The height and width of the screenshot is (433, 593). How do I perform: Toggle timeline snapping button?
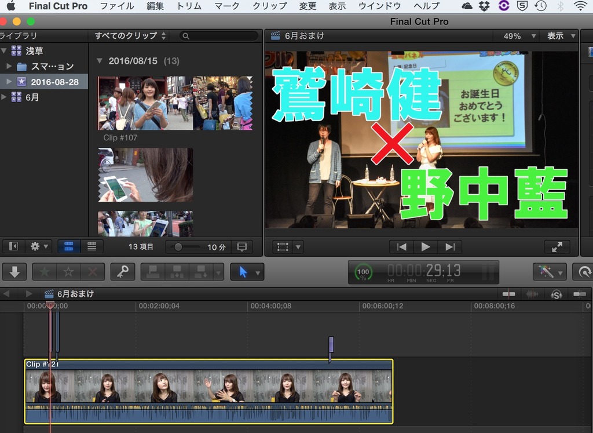(x=579, y=294)
